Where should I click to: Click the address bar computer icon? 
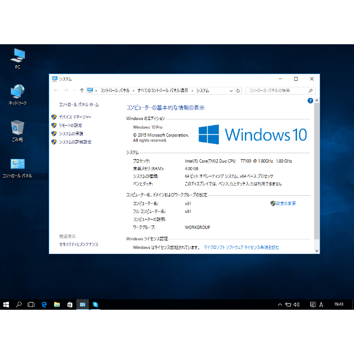(x=90, y=90)
